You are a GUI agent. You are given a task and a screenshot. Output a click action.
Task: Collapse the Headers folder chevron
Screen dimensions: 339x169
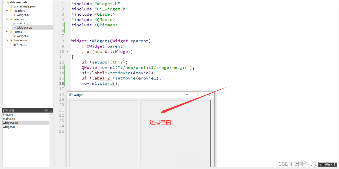tap(7, 11)
